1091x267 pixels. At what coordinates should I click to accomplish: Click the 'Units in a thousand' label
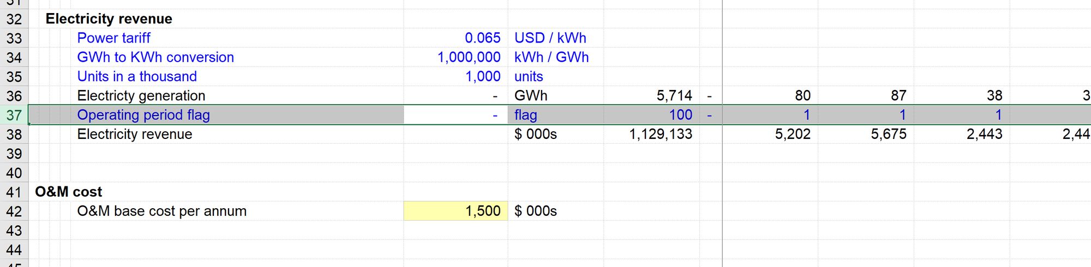pyautogui.click(x=137, y=76)
